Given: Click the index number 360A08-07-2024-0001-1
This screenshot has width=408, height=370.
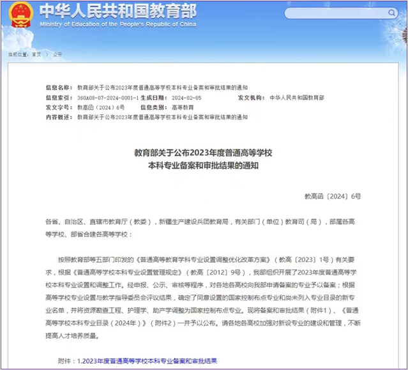Looking at the screenshot, I should click(x=107, y=98).
